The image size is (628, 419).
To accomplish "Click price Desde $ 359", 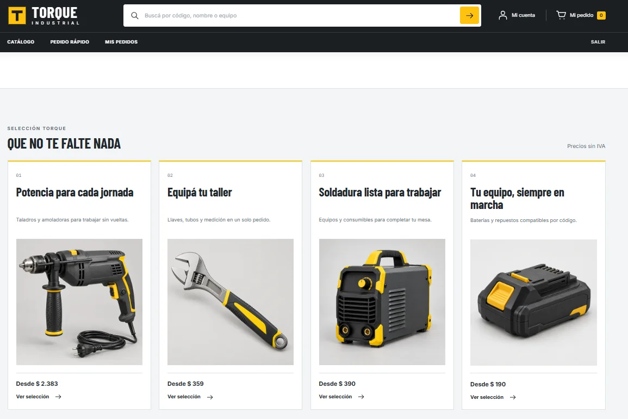I will [185, 384].
